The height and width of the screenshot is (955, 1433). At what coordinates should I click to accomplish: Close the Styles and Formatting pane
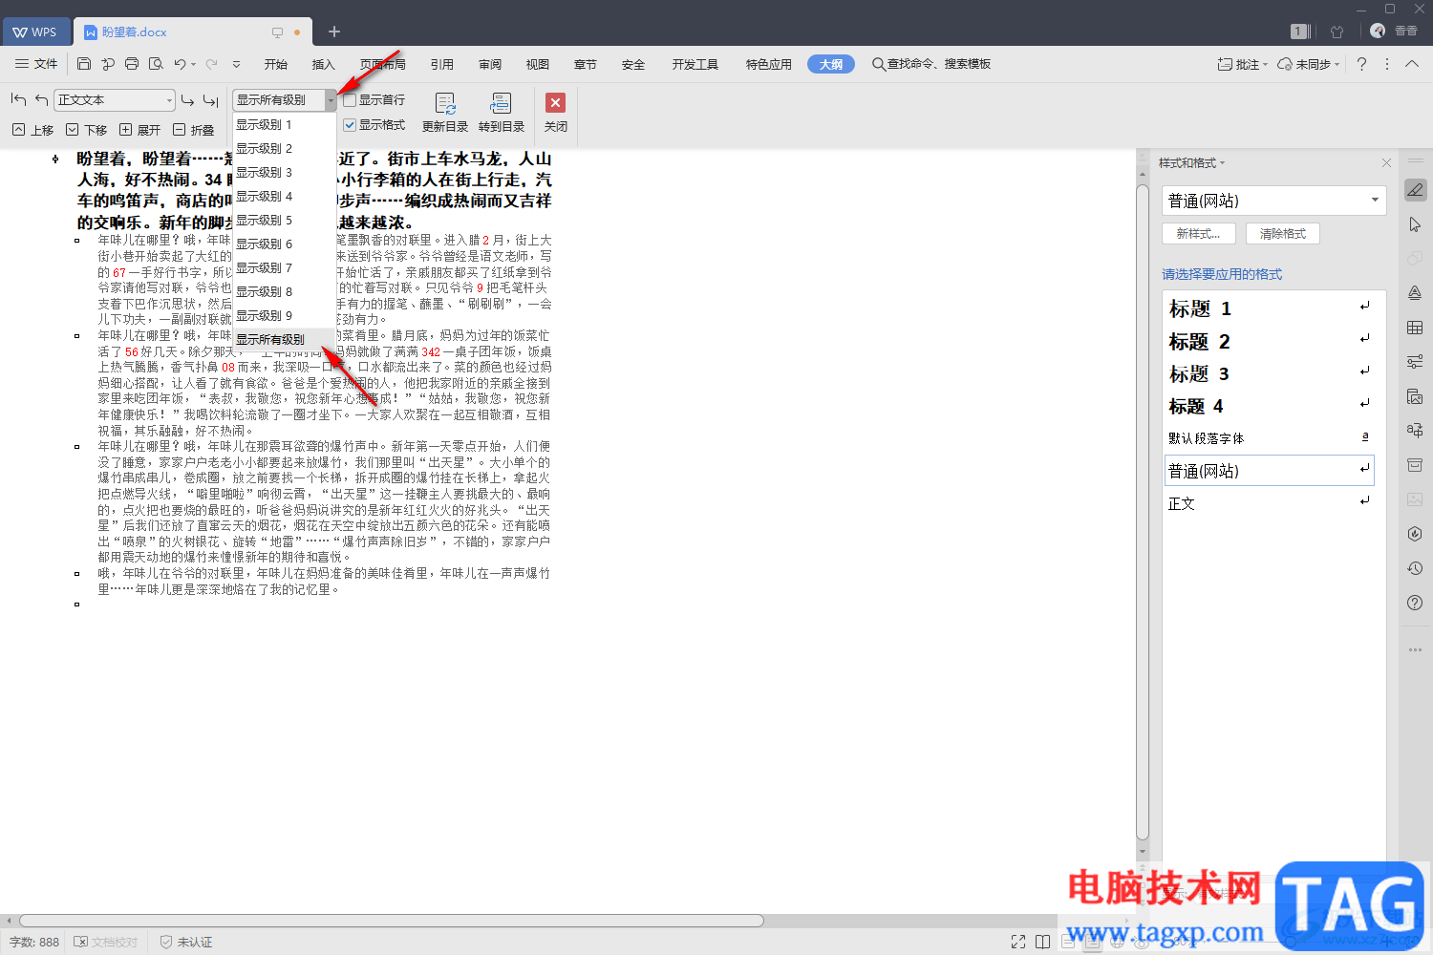click(x=1386, y=163)
